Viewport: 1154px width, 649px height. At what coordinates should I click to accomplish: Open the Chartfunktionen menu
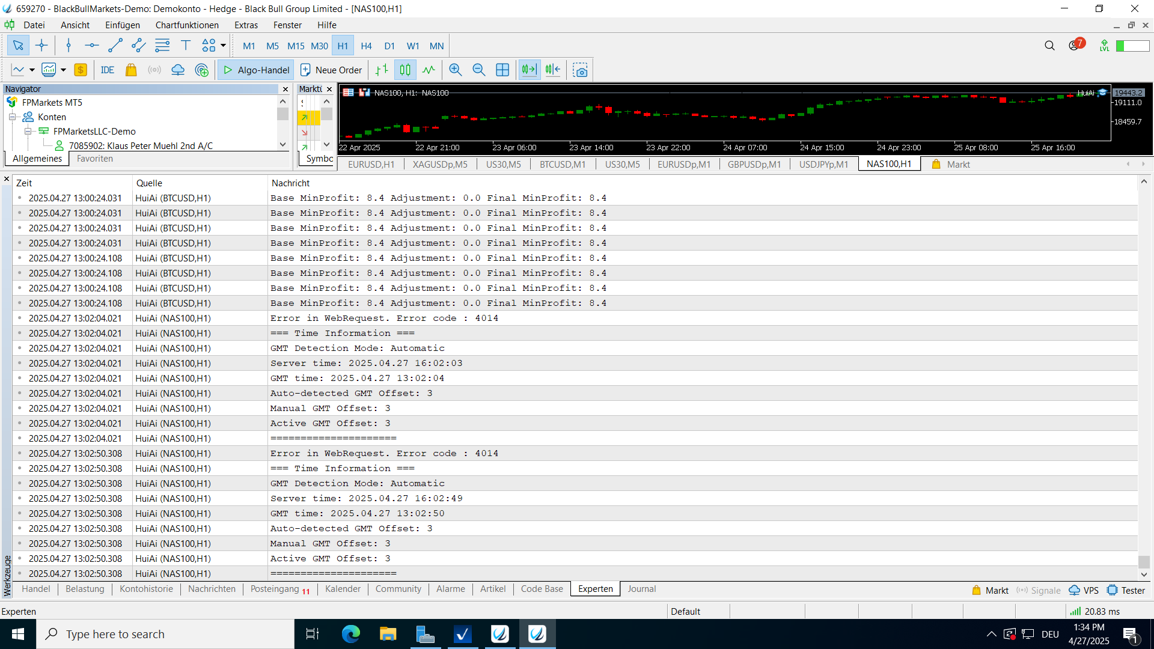coord(187,25)
